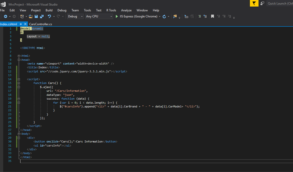Open the New Project dropdown arrow
The height and width of the screenshot is (172, 293).
(26, 16)
